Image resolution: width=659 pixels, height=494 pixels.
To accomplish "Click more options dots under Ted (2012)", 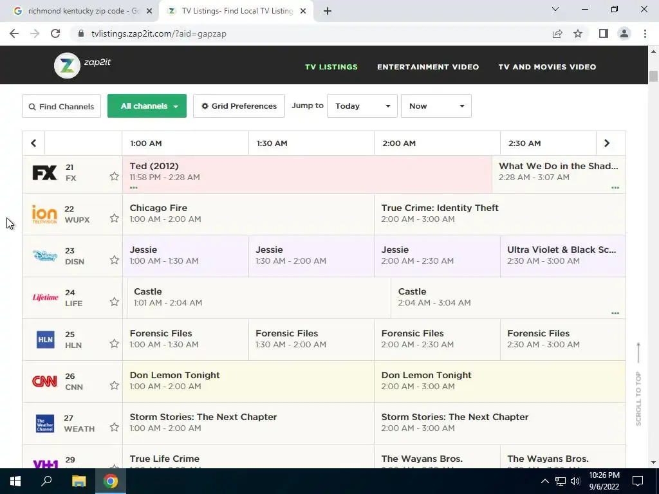I will [134, 188].
